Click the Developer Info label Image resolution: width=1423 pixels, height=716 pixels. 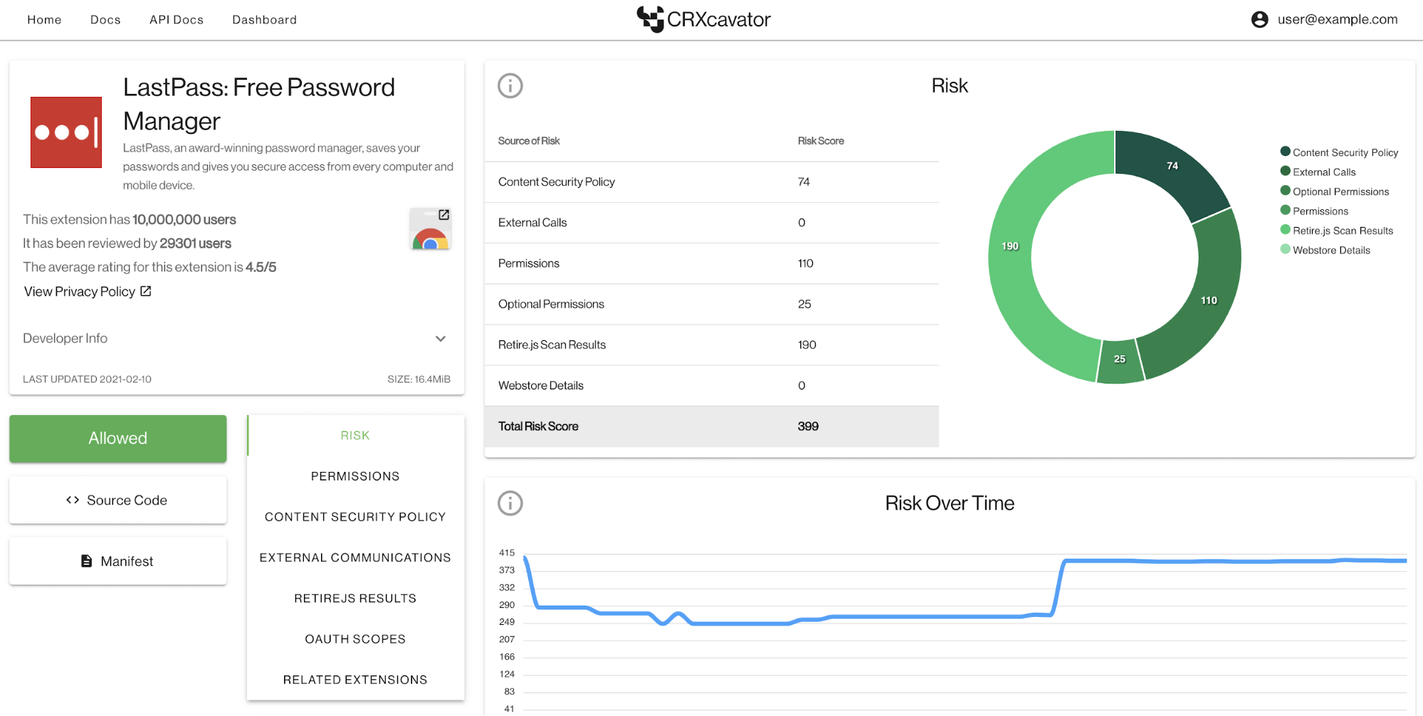pyautogui.click(x=65, y=339)
